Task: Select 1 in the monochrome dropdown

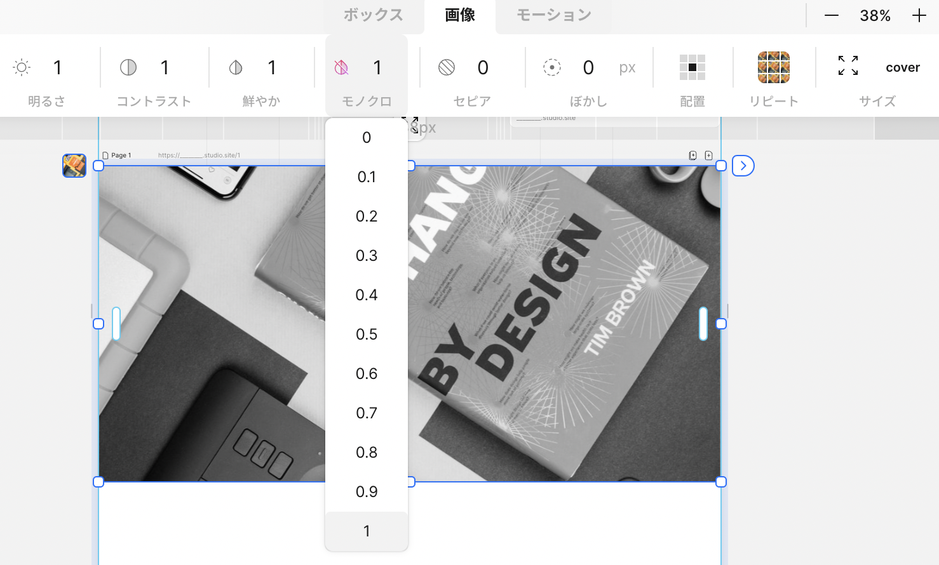Action: click(x=367, y=531)
